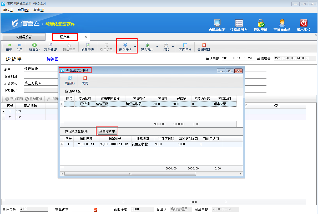Viewport: 318px width, 214px height.
Task: Select the 复制新增 copy-create icon
Action: (x=51, y=46)
